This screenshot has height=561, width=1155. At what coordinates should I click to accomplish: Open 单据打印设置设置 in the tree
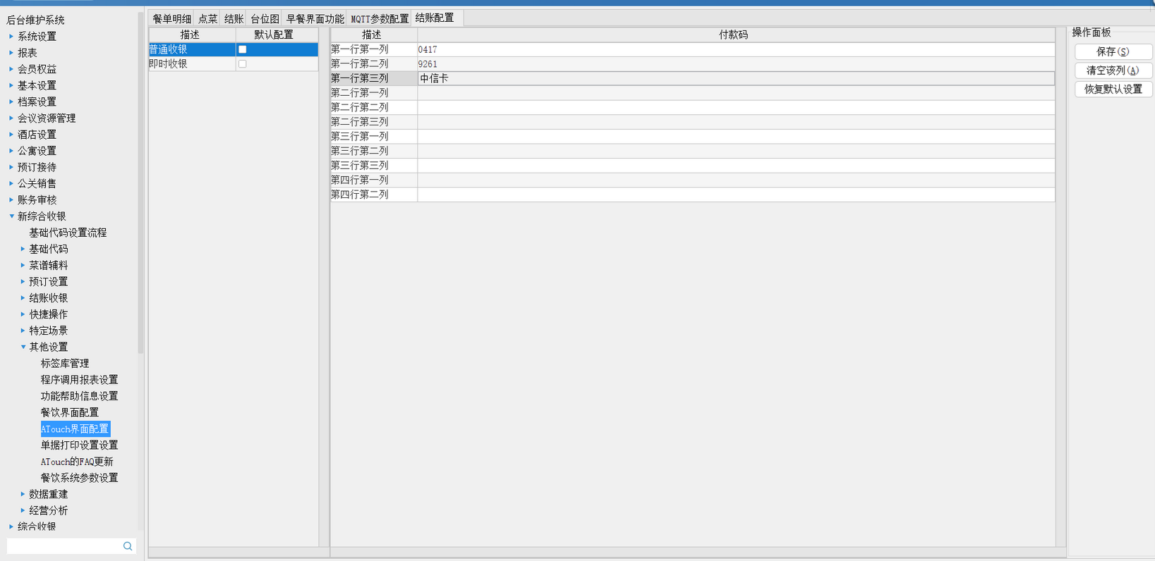click(x=79, y=445)
